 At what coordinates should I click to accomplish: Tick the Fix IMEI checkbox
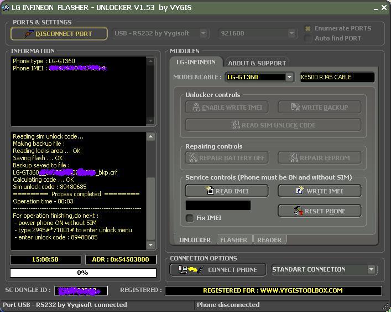coord(190,218)
